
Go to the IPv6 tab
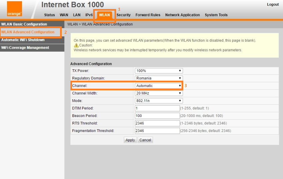coord(89,15)
